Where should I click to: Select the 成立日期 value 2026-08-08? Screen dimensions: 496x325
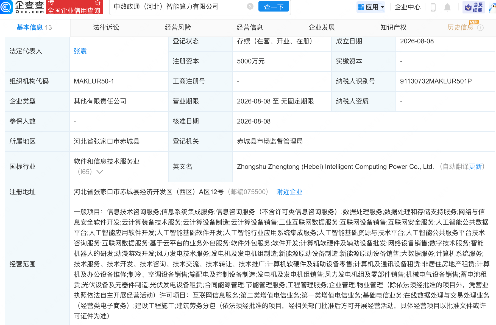point(417,41)
